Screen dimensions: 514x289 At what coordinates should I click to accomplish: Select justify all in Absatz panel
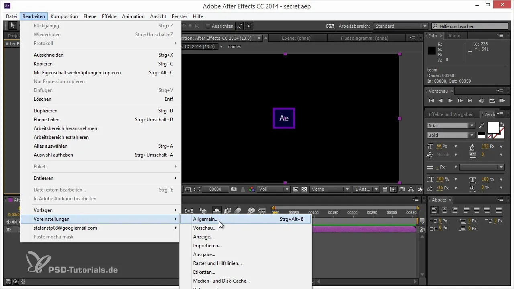click(x=499, y=210)
